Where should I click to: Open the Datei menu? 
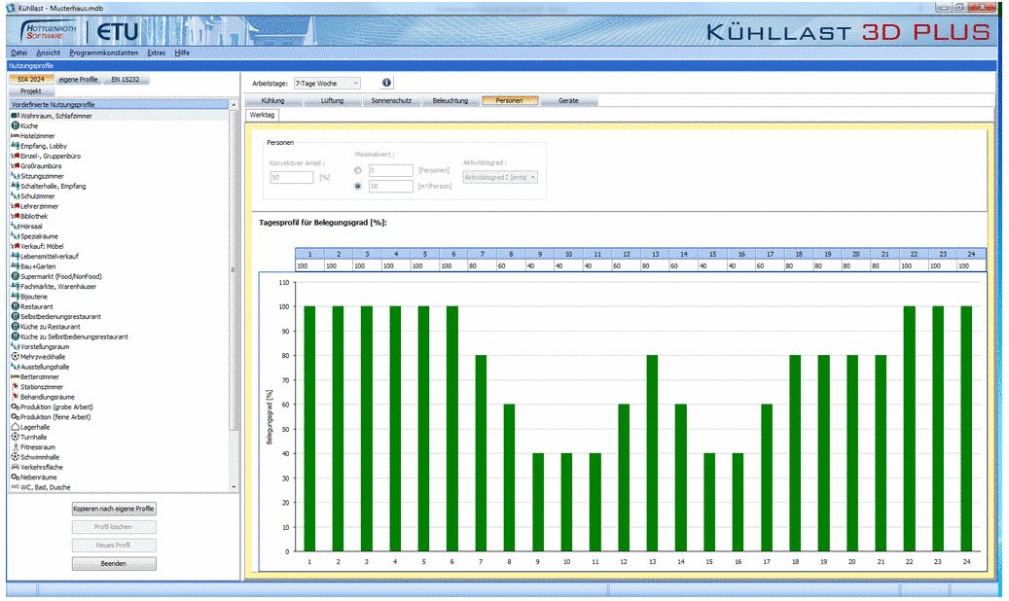pyautogui.click(x=19, y=53)
